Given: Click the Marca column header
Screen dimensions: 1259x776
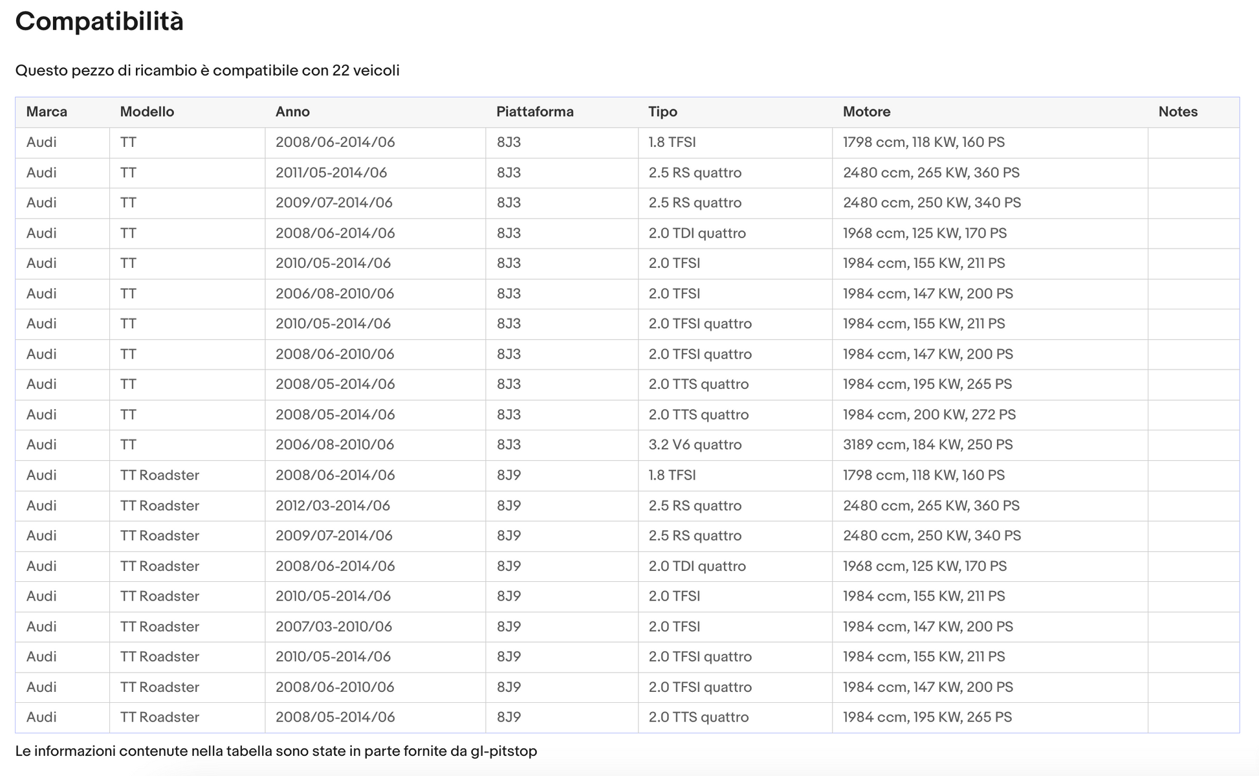Looking at the screenshot, I should point(47,112).
